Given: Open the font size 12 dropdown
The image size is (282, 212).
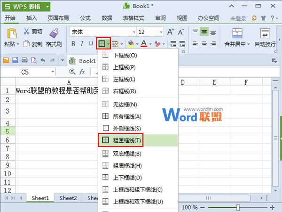Looking at the screenshot, I should [161, 32].
